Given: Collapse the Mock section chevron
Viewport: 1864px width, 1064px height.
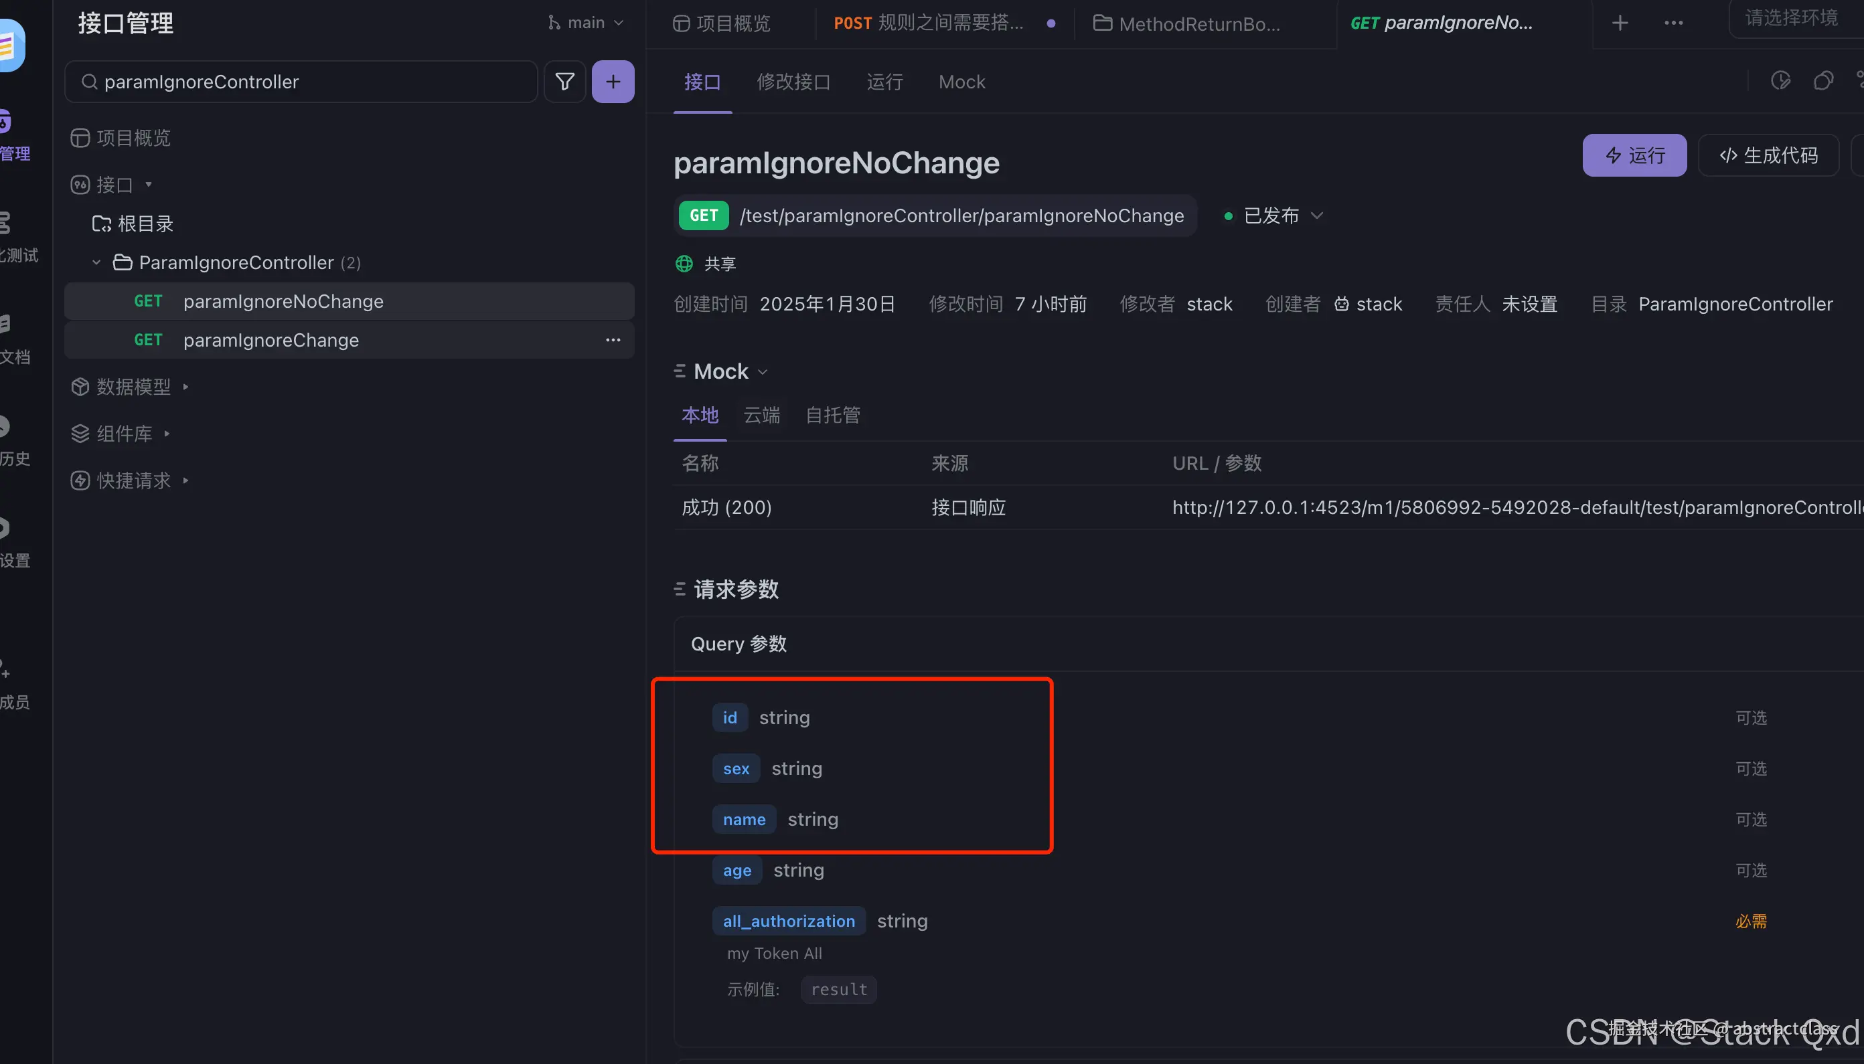Looking at the screenshot, I should point(763,371).
